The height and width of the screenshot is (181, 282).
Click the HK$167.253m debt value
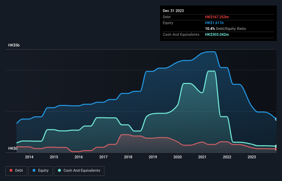(x=217, y=17)
